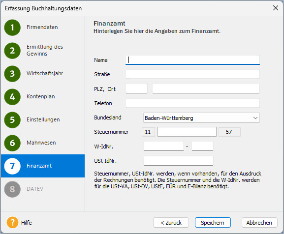284x234 pixels.
Task: Select the middle Steuernummer input field
Action: pyautogui.click(x=187, y=132)
